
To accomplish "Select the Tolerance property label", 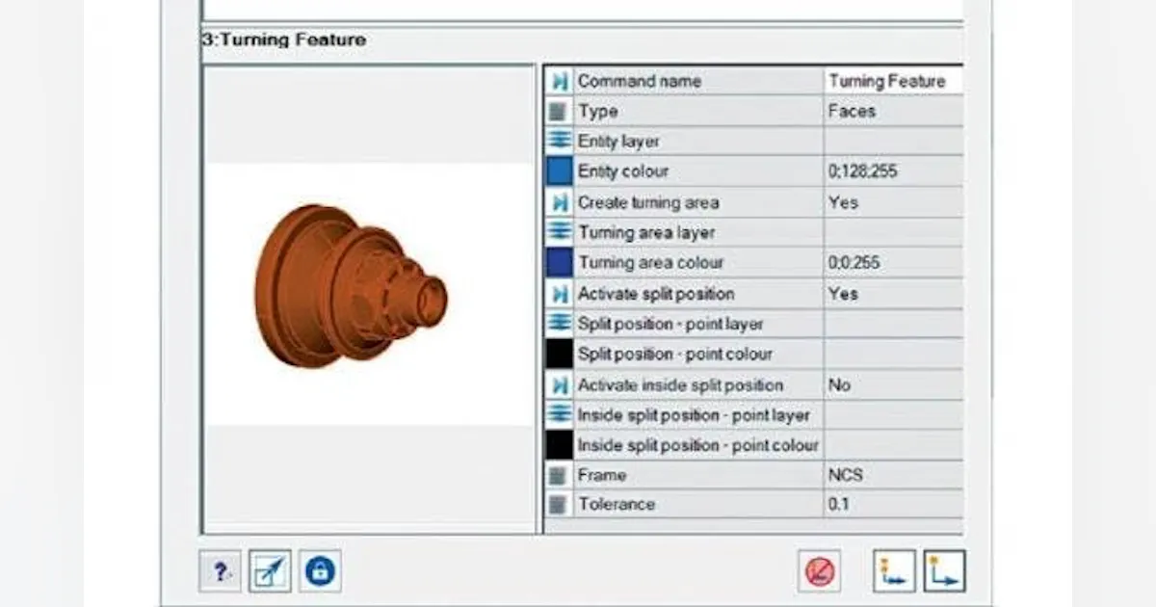I will click(x=617, y=504).
